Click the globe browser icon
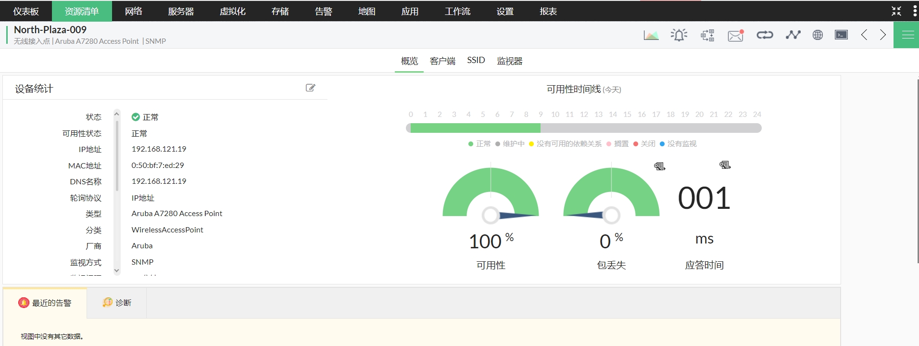 pyautogui.click(x=818, y=35)
